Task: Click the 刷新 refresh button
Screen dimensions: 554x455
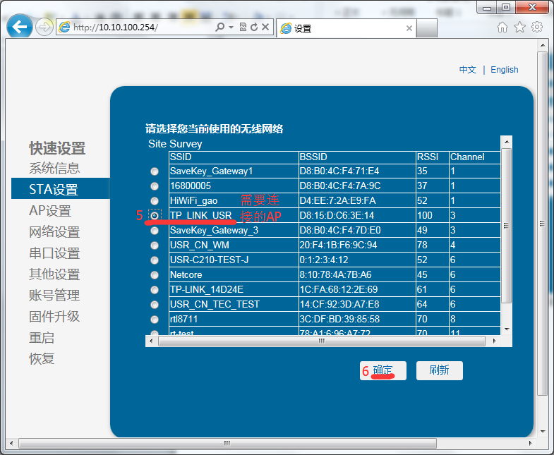Action: (x=439, y=371)
